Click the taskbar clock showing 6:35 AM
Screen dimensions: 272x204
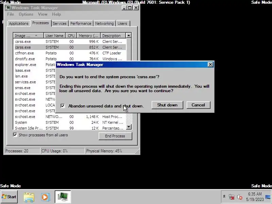coord(255,197)
